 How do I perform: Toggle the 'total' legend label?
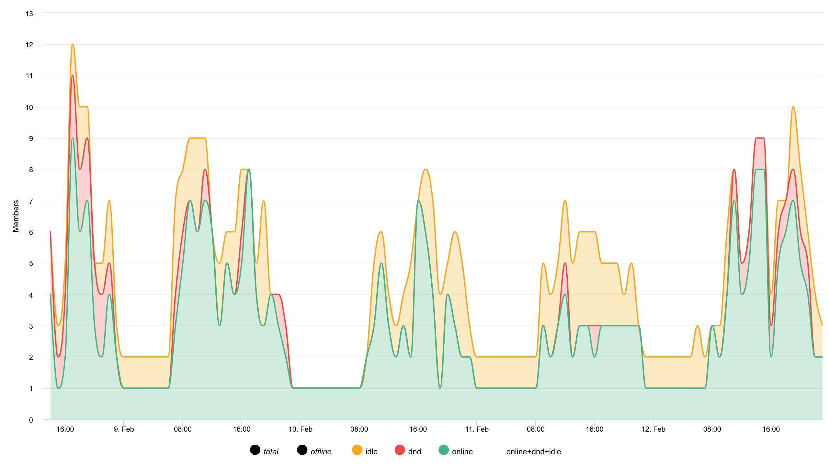point(271,452)
